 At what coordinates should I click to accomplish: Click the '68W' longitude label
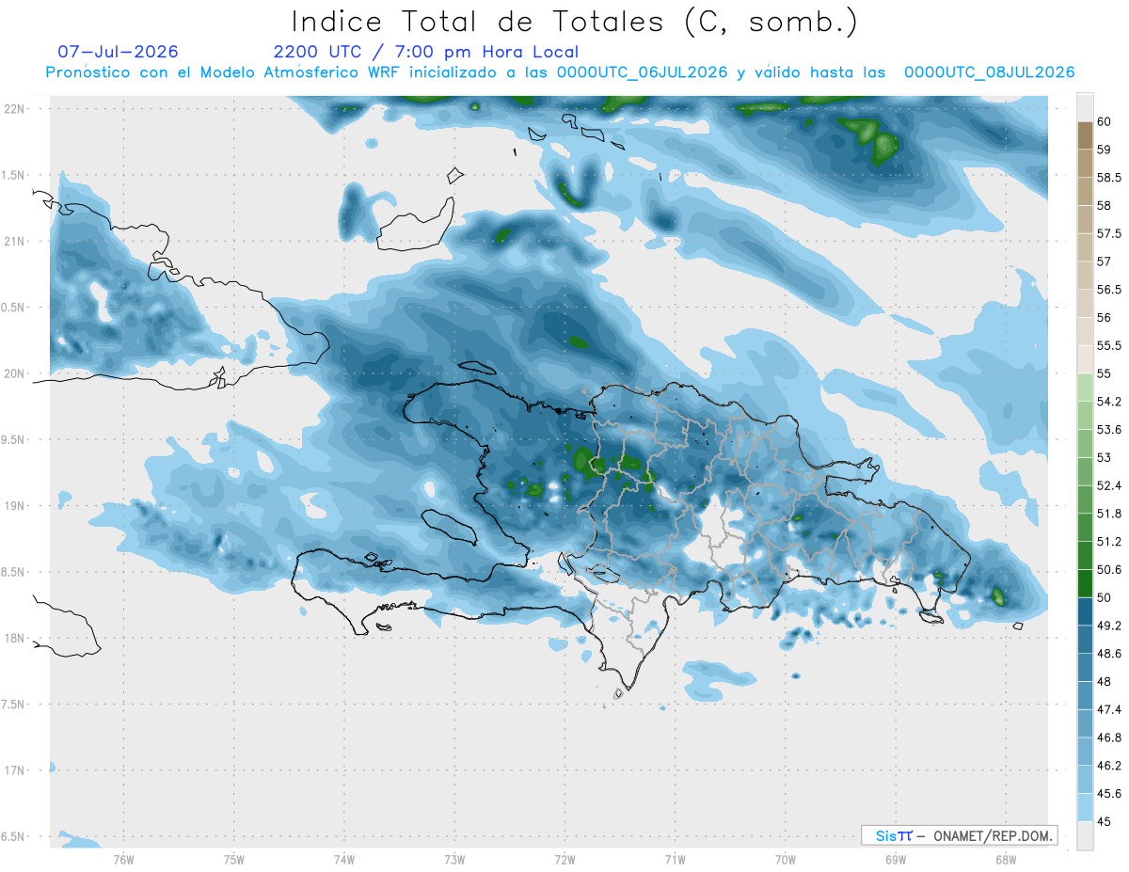1006,860
